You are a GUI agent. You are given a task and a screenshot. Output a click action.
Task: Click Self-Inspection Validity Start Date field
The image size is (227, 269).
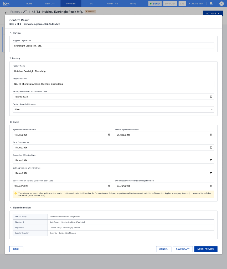62,186
